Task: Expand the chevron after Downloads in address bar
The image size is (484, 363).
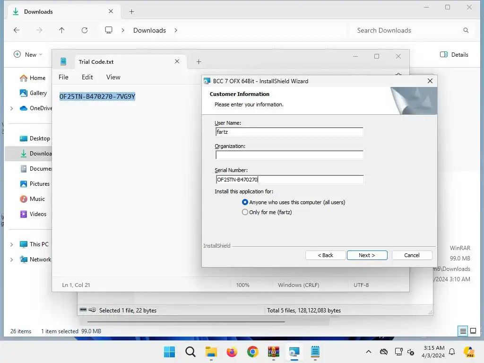Action: click(176, 30)
